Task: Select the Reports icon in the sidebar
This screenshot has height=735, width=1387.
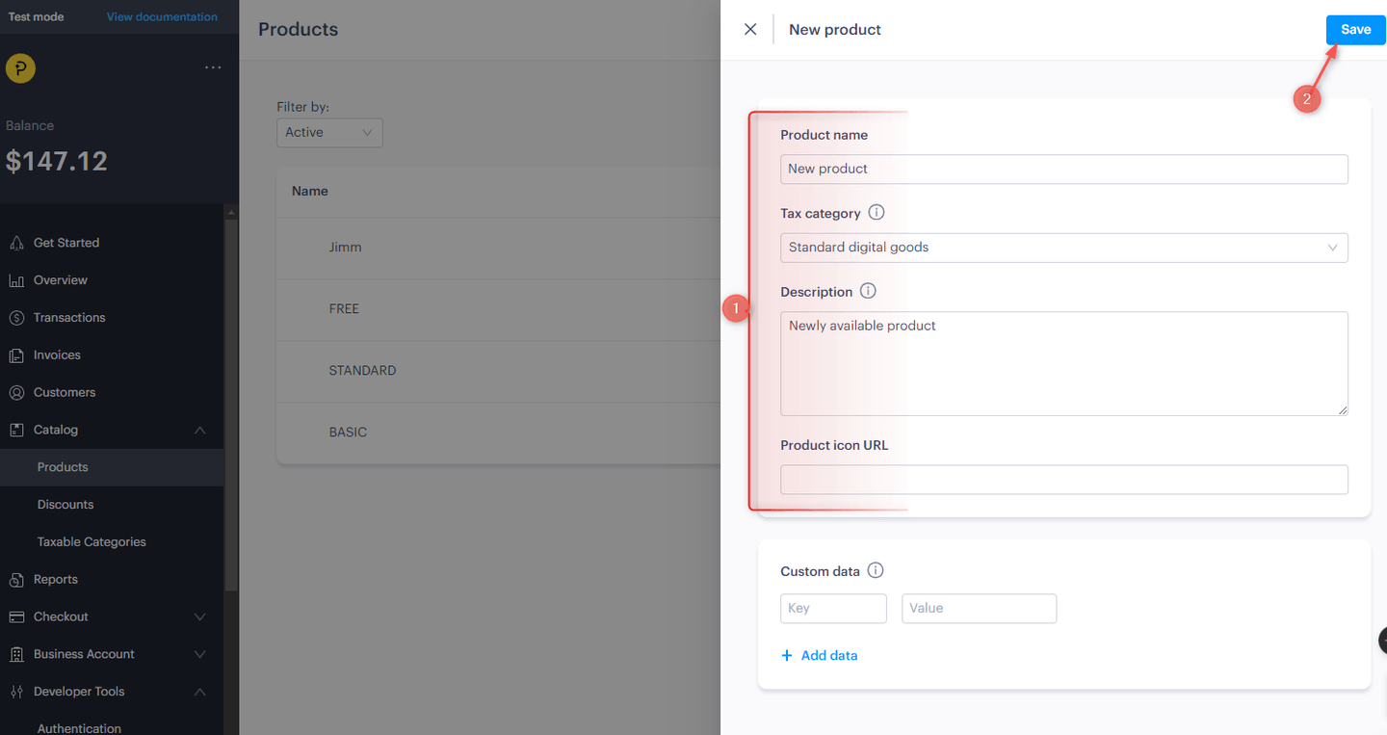Action: click(17, 579)
